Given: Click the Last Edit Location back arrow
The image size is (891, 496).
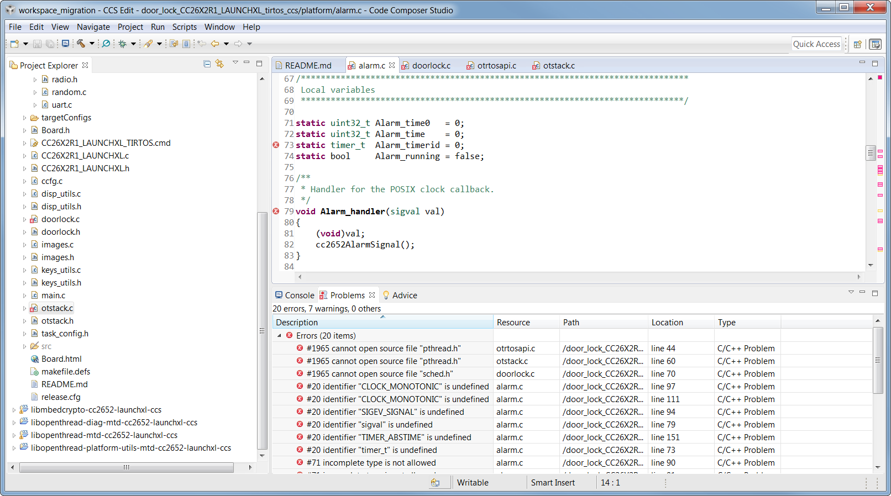Looking at the screenshot, I should click(x=202, y=44).
